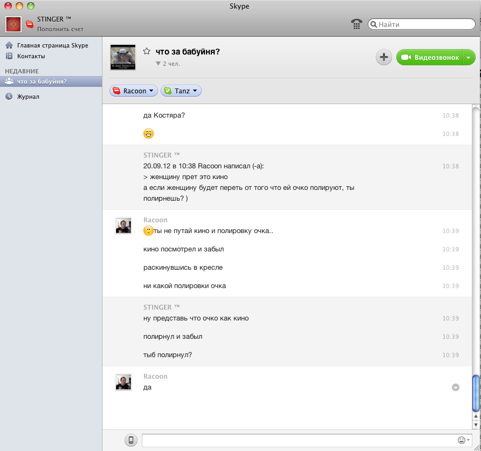Click Racoon avatar beside message да
Viewport: 481px width, 451px height.
[x=123, y=382]
